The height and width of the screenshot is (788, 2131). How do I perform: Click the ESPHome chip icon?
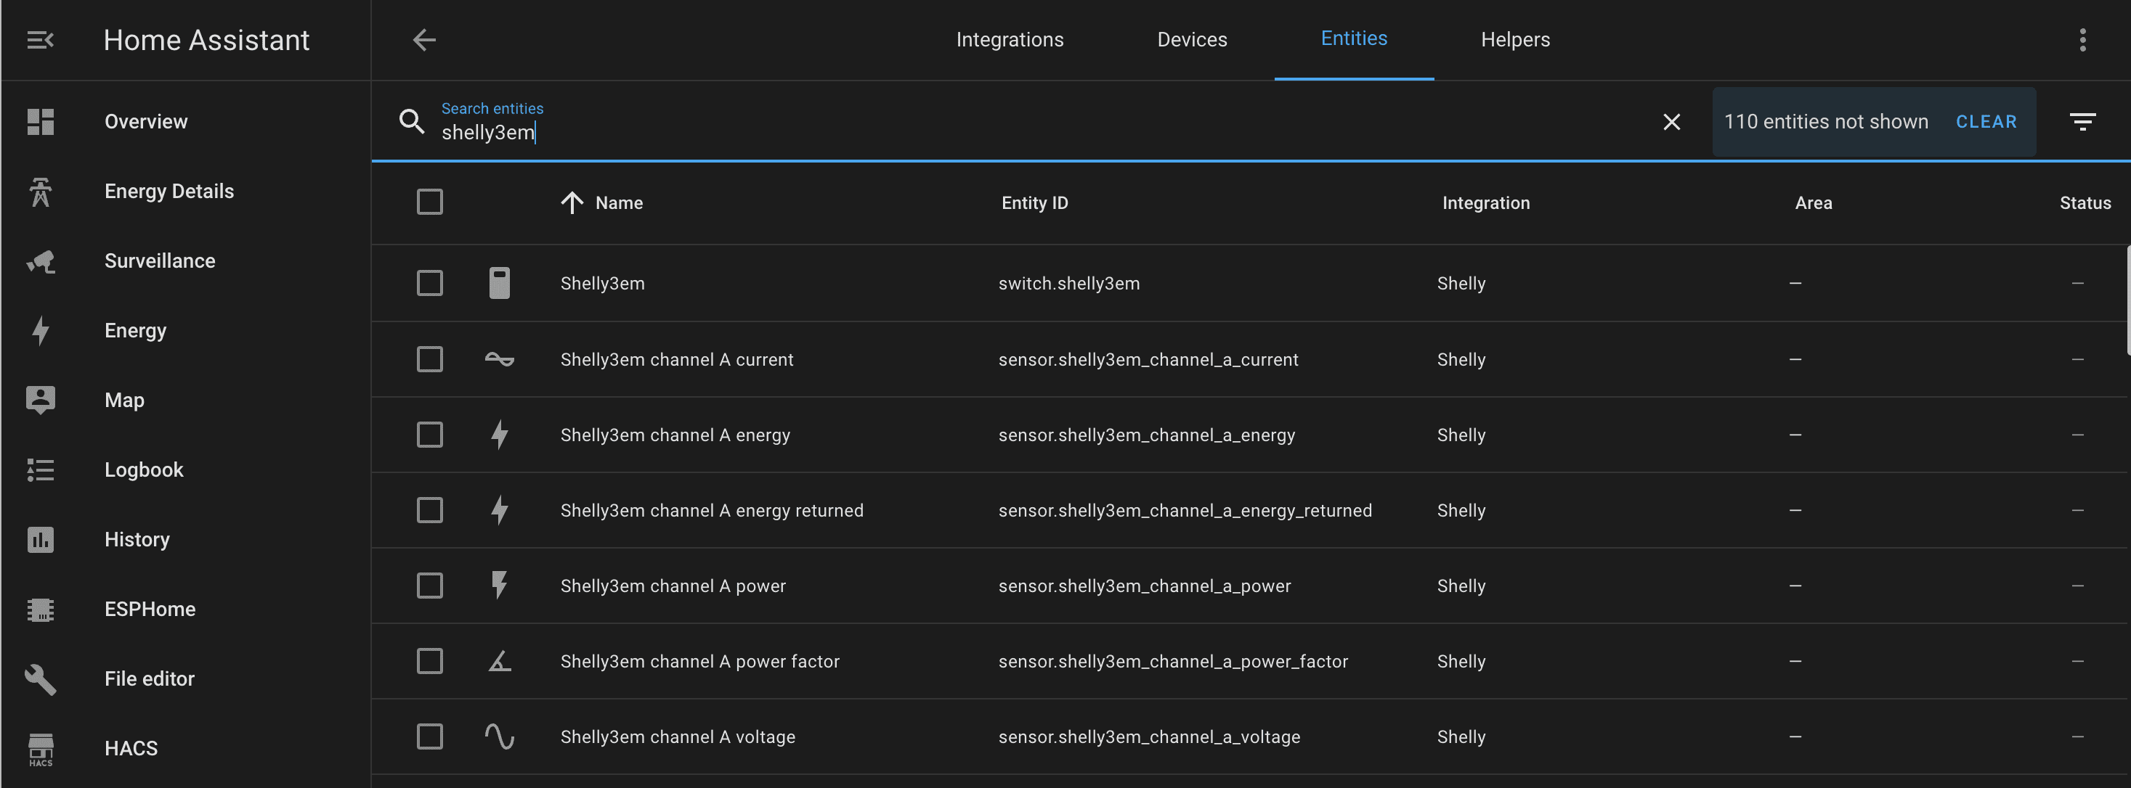(40, 610)
